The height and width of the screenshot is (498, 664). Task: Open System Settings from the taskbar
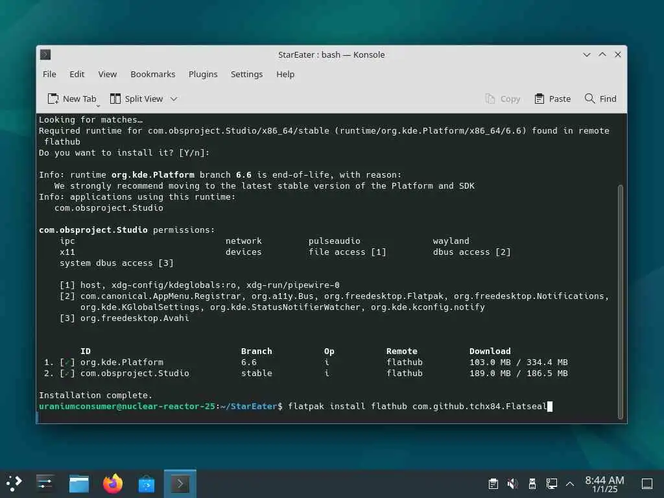[45, 484]
